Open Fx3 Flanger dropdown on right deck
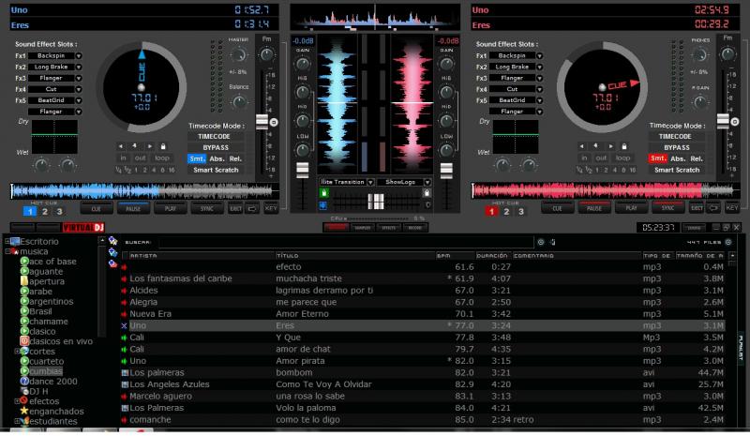 (x=540, y=78)
